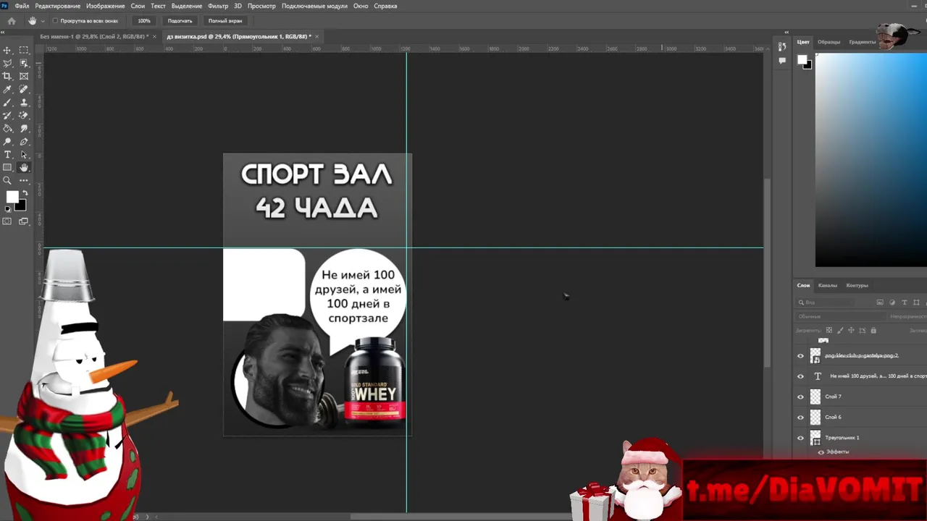Open the Файл menu
Screen dimensions: 927x521
point(22,6)
